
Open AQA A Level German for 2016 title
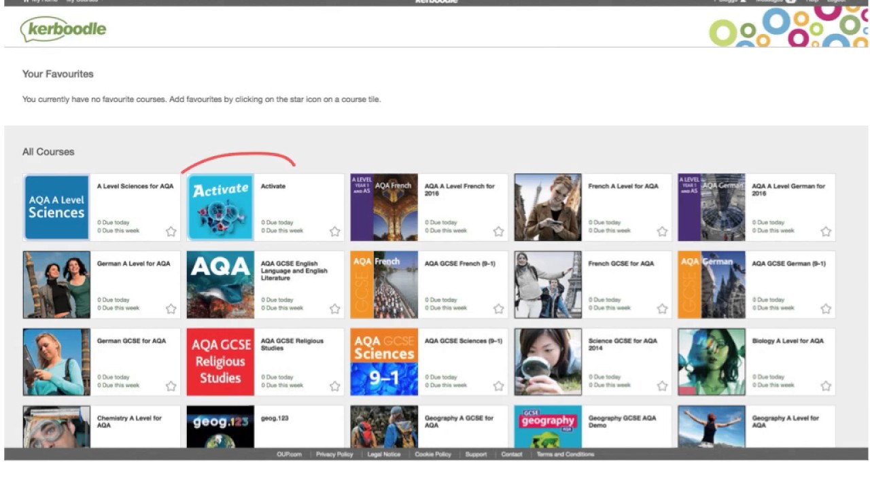click(x=788, y=189)
